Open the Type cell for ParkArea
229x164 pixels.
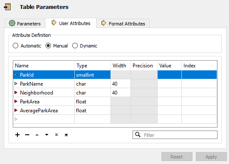(x=93, y=102)
